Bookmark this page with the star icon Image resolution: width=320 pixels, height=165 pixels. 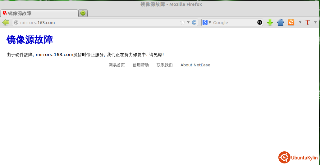[183, 22]
